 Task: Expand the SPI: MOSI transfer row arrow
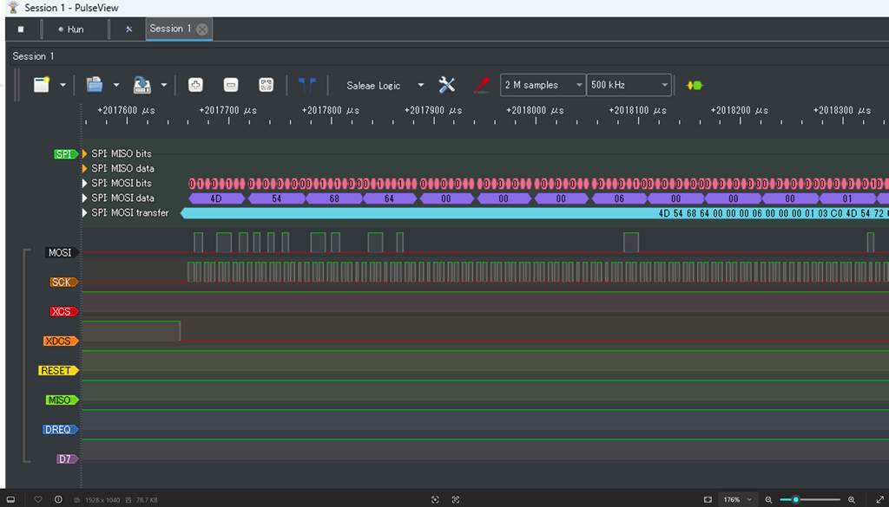(85, 212)
